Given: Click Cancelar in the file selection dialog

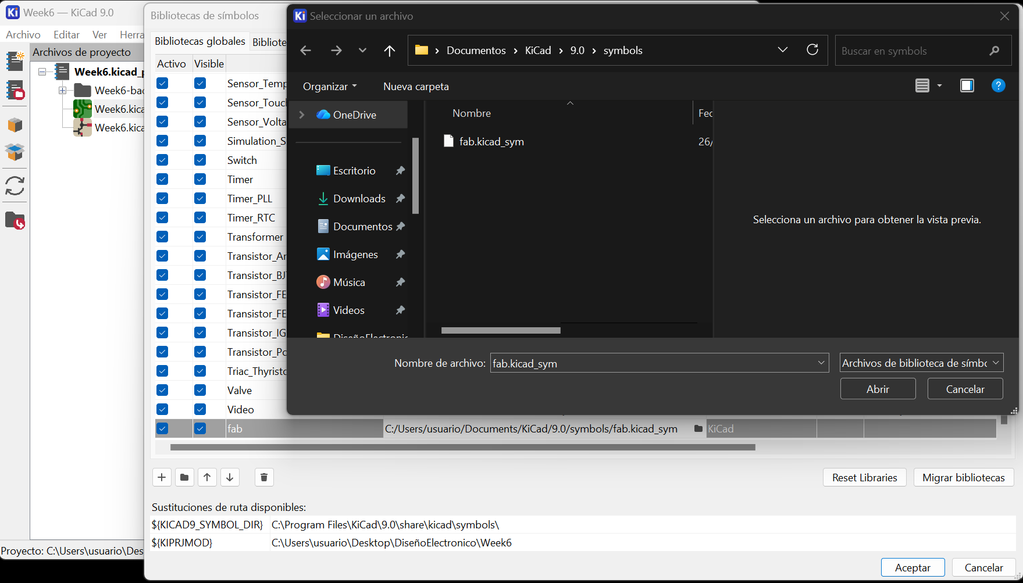Looking at the screenshot, I should click(965, 389).
